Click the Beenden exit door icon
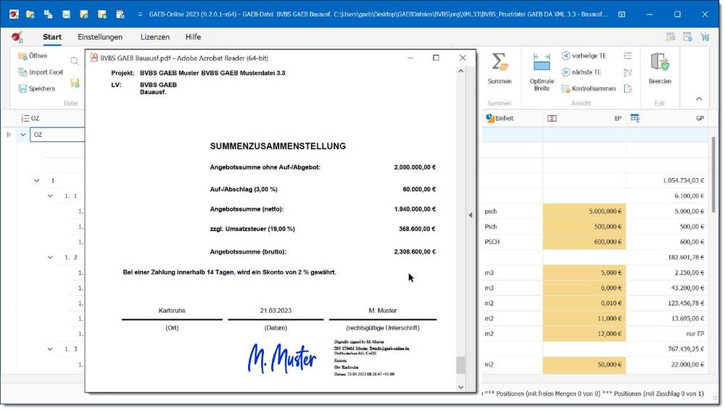This screenshot has width=725, height=410. (x=659, y=62)
